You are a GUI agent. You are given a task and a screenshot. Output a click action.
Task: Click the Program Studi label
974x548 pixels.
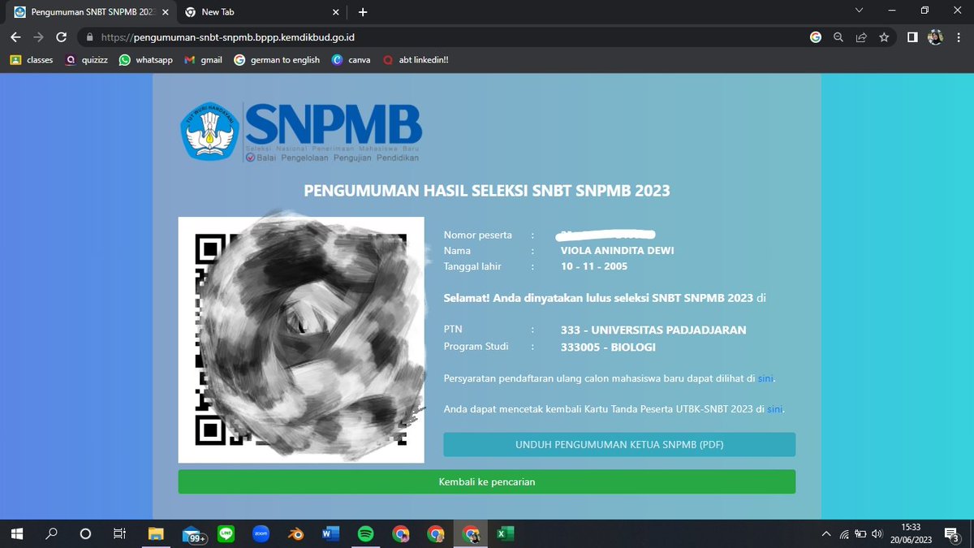476,347
